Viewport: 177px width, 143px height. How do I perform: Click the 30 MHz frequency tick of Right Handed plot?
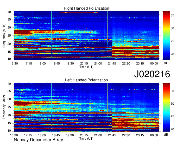pos(9,27)
